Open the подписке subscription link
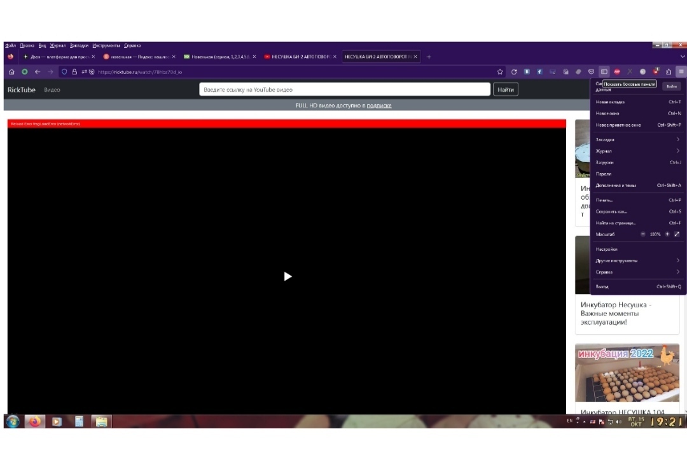The width and height of the screenshot is (687, 476). tap(379, 106)
